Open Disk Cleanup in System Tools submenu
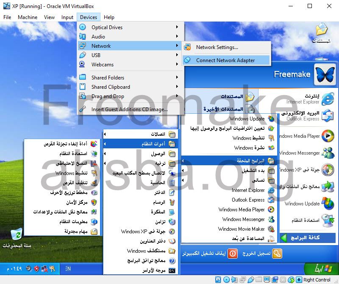This screenshot has width=339, height=284. [62, 183]
